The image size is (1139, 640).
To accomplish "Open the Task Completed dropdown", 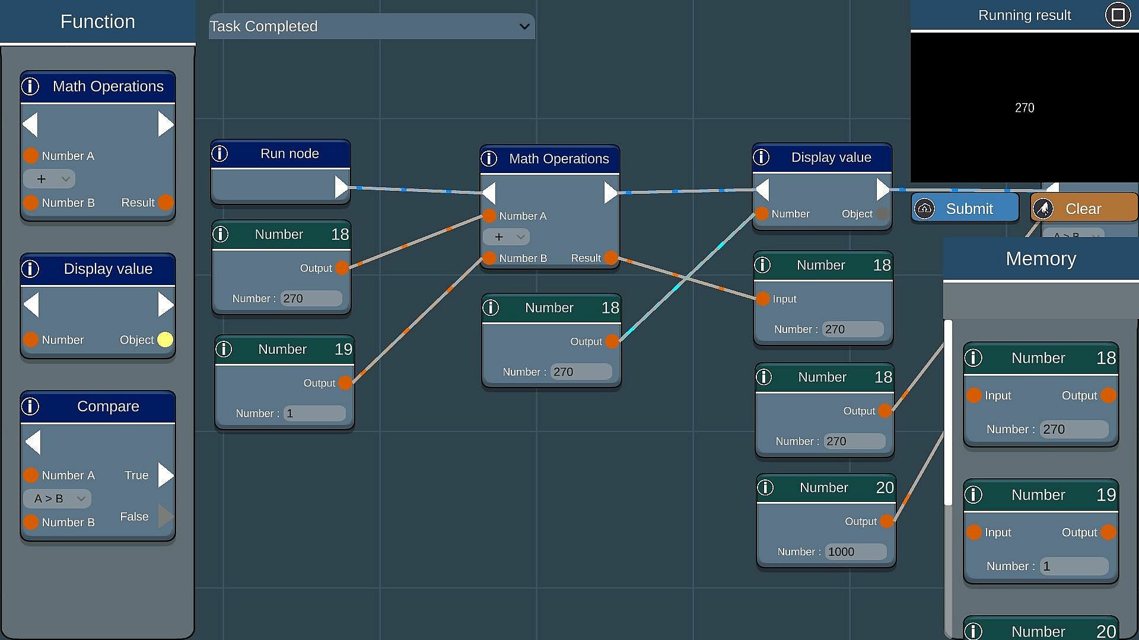I will click(x=371, y=27).
